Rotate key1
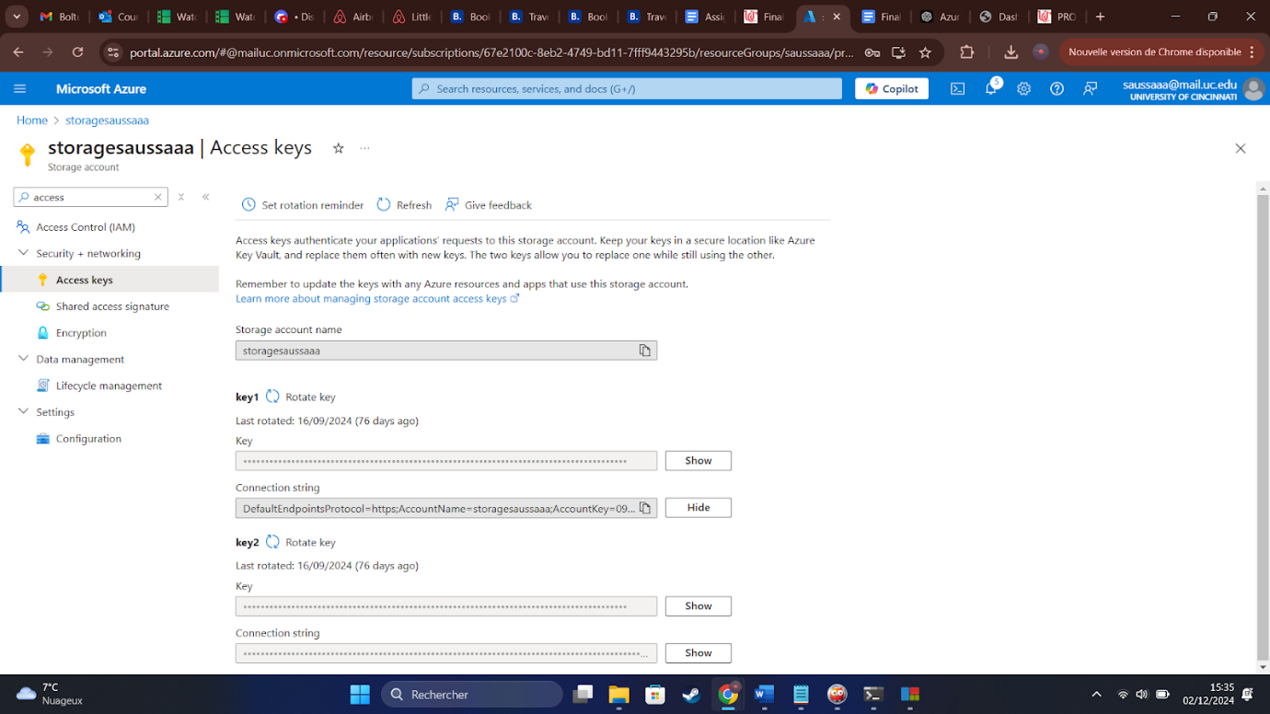The width and height of the screenshot is (1270, 714). 301,397
